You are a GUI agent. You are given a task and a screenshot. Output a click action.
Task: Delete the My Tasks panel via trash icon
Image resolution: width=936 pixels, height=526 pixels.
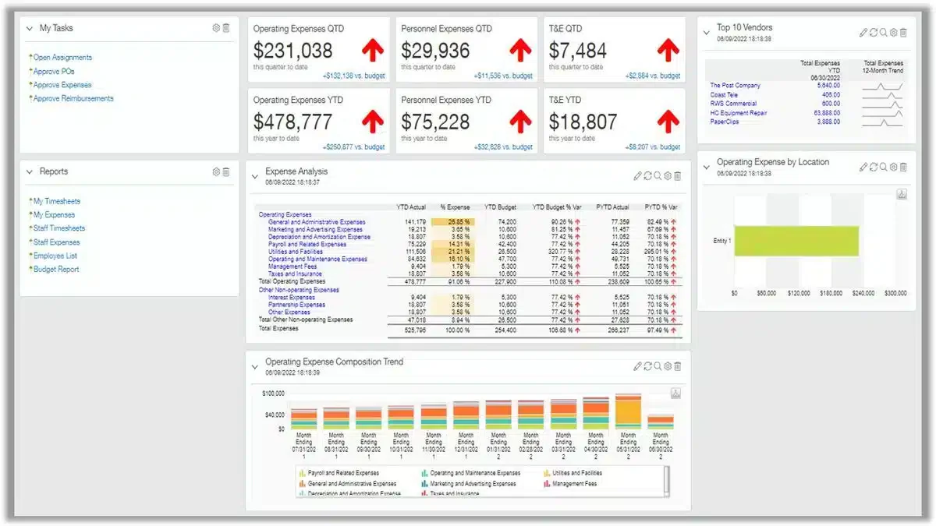(226, 28)
